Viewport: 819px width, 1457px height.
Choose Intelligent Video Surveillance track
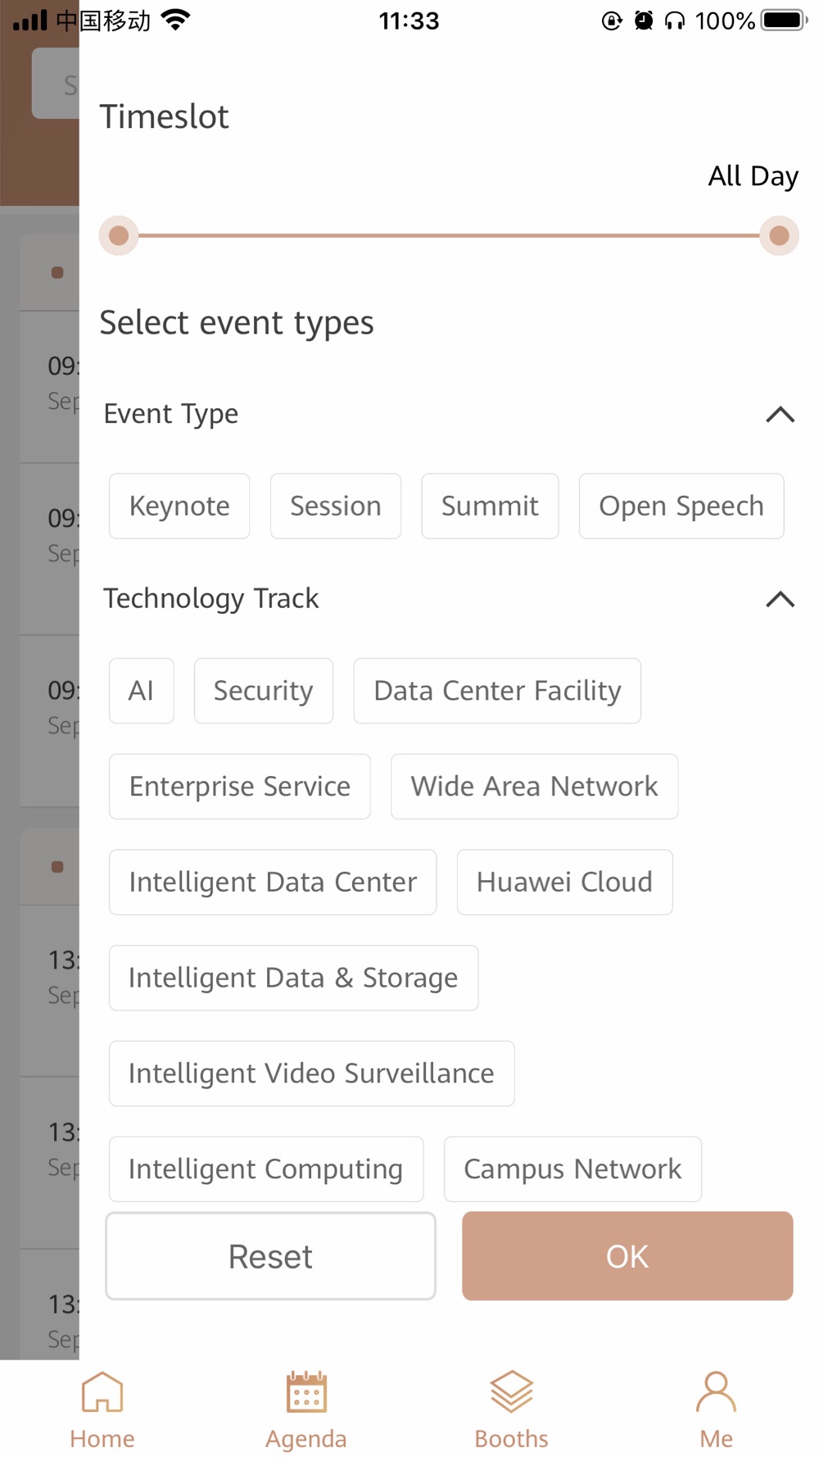(x=312, y=1073)
